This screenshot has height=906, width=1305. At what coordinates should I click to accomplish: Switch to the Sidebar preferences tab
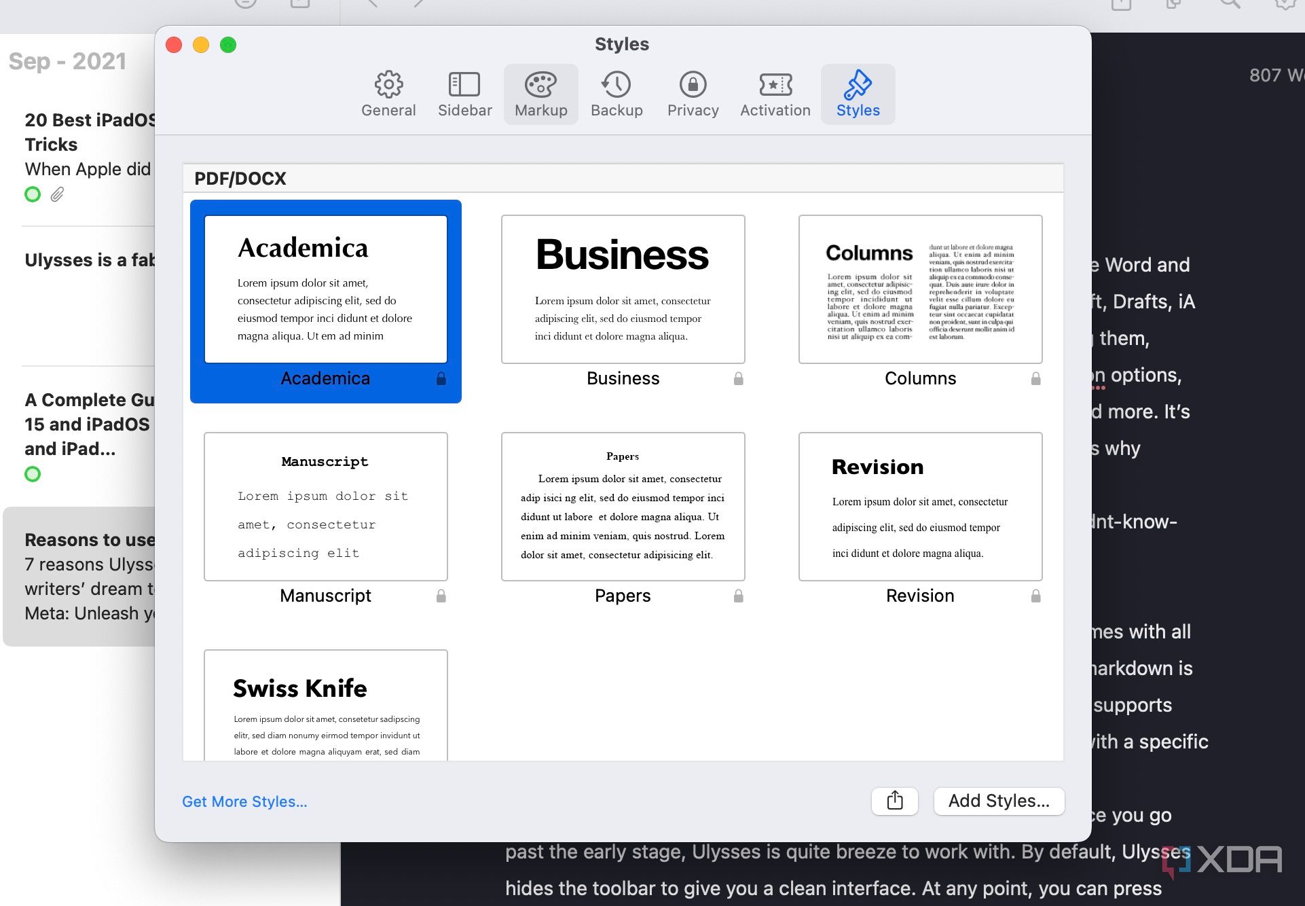click(464, 94)
